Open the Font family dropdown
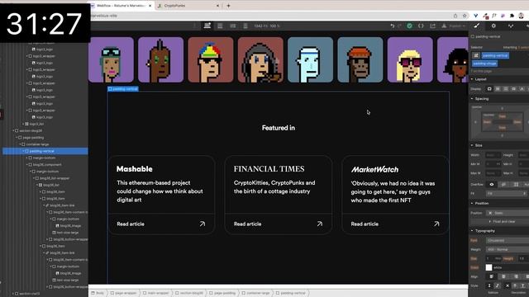The width and height of the screenshot is (529, 297). point(508,240)
